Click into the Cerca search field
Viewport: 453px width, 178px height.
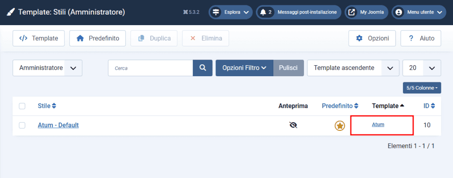click(150, 68)
